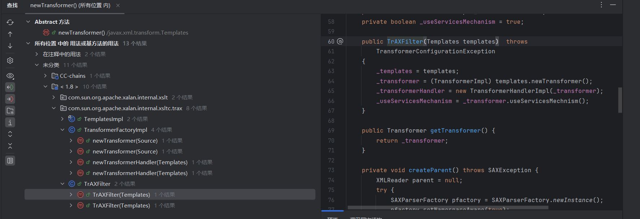
Task: Collapse the TransformerFactoryImpl class node
Action: click(62, 130)
